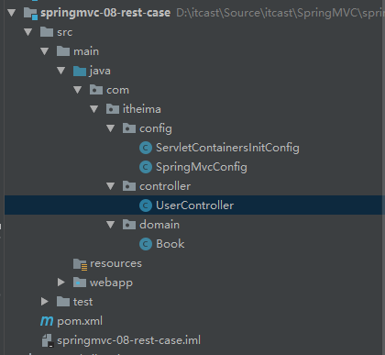The width and height of the screenshot is (385, 355).
Task: Click the UserController class icon
Action: tap(146, 205)
